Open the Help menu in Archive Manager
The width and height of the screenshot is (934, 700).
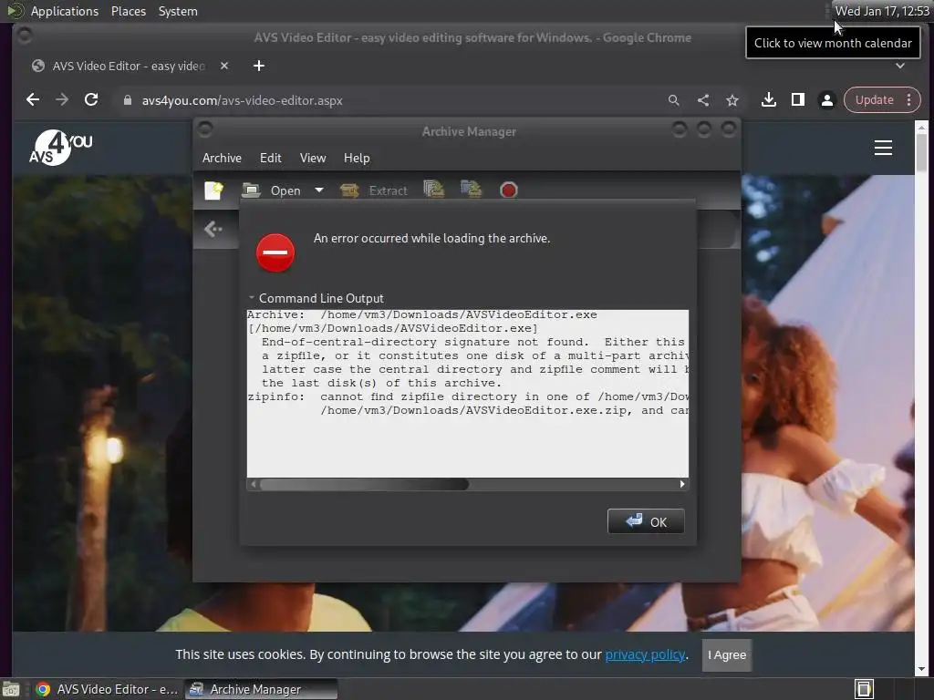[x=357, y=158]
